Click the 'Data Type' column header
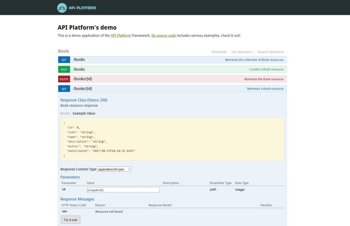 (242, 183)
